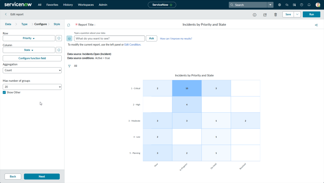Click the delete report trash icon

click(275, 15)
